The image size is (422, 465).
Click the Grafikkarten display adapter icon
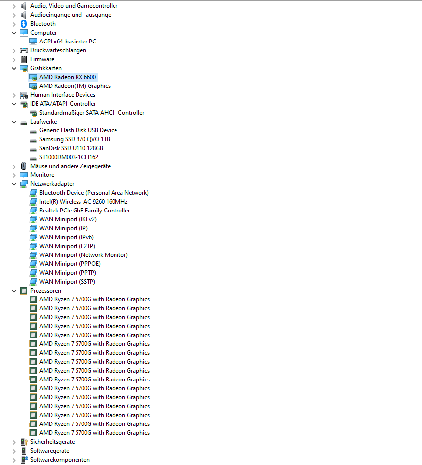24,68
